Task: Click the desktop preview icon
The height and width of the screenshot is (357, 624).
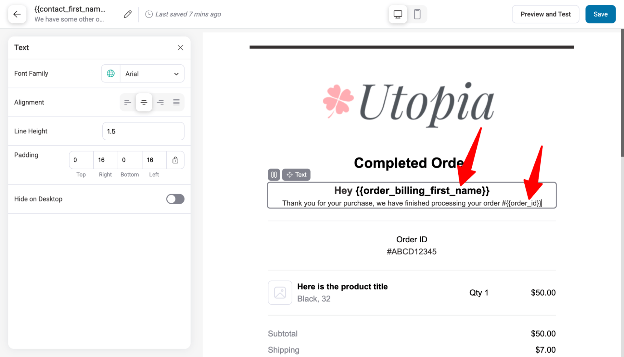Action: 398,14
